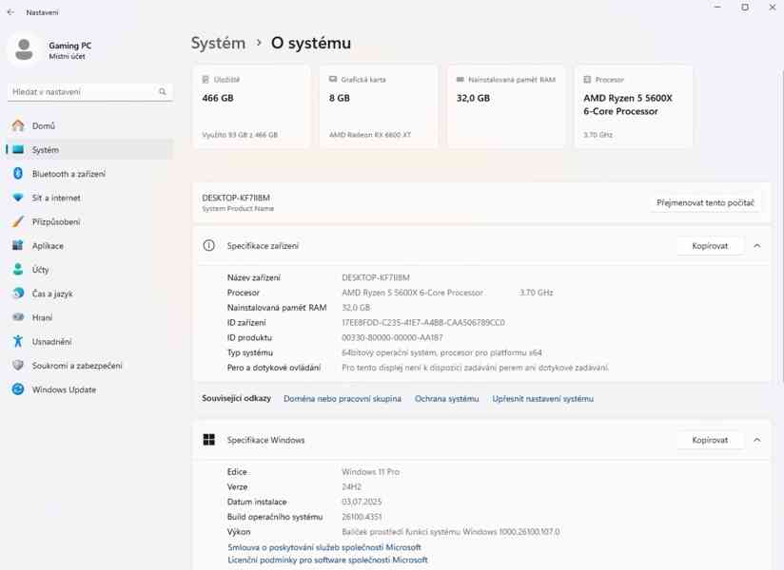Open Licenční podmínky pro software link
This screenshot has width=784, height=570.
coord(327,560)
